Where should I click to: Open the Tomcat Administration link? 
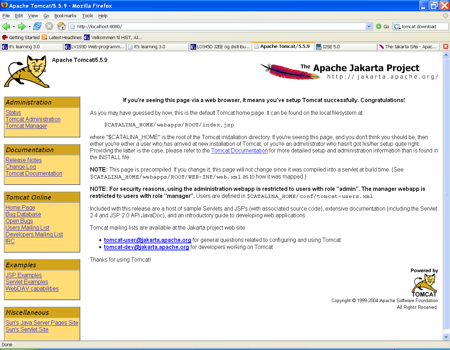(x=33, y=119)
